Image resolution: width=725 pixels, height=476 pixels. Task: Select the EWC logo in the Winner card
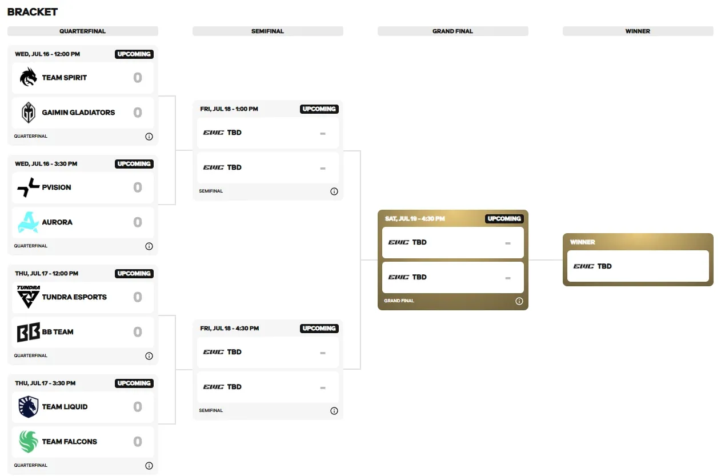tap(584, 266)
